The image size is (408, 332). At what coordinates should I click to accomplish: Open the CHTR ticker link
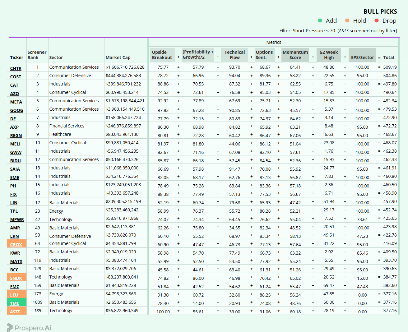pyautogui.click(x=16, y=68)
